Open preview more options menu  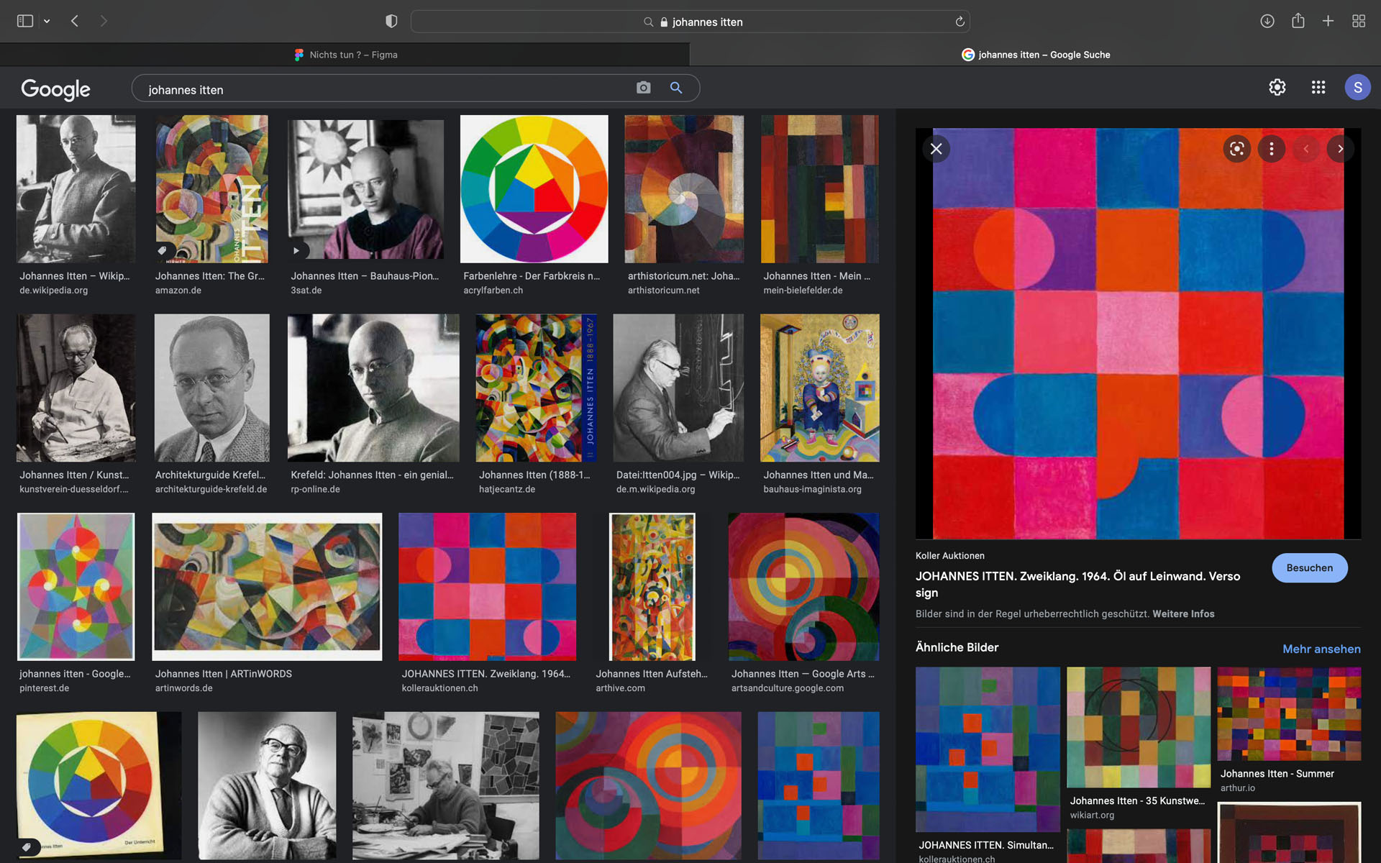(1272, 149)
